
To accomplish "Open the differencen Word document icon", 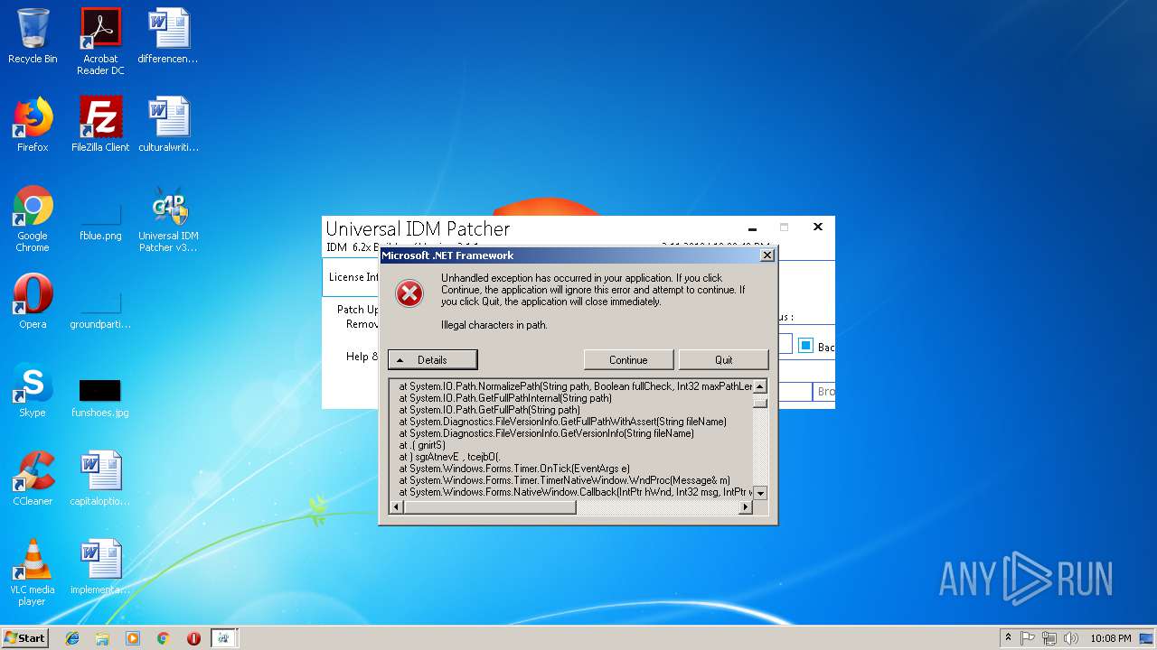I will pos(168,37).
